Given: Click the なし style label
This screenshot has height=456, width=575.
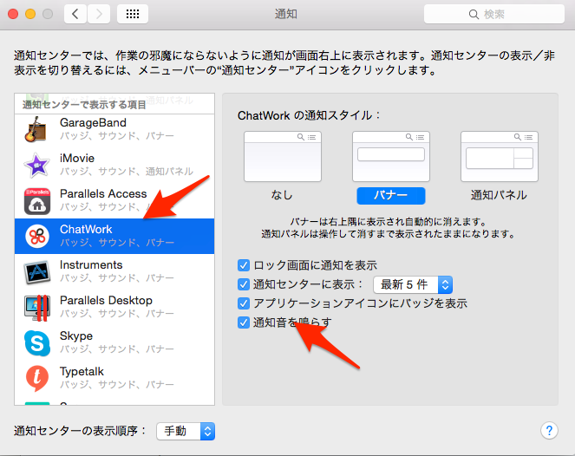Looking at the screenshot, I should pyautogui.click(x=282, y=195).
